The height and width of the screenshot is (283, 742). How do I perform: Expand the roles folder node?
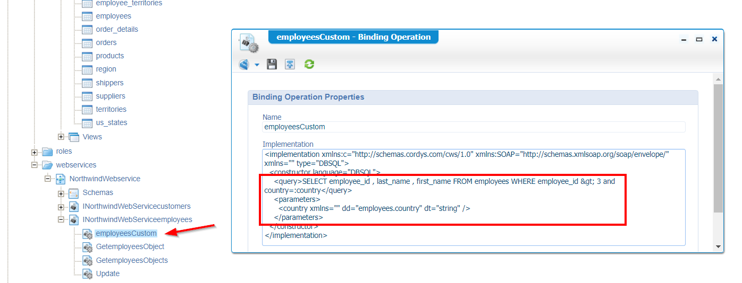[x=35, y=152]
